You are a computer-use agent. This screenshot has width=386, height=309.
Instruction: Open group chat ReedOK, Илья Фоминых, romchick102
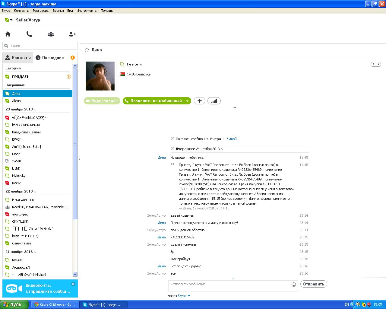tap(38, 207)
